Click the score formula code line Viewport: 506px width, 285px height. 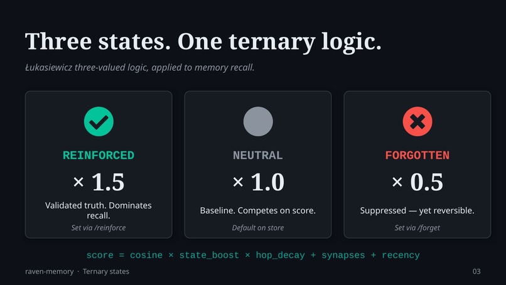253,255
